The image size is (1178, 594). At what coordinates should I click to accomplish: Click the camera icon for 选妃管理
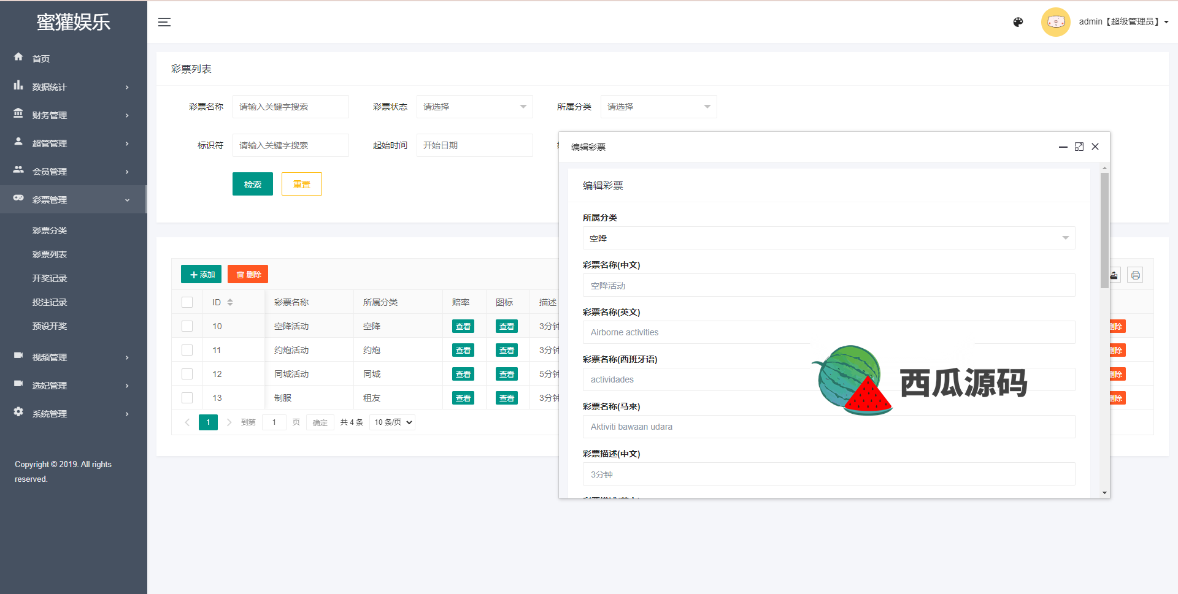point(18,384)
